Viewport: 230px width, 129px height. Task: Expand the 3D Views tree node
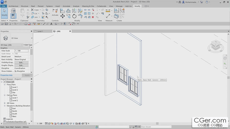coord(5,103)
